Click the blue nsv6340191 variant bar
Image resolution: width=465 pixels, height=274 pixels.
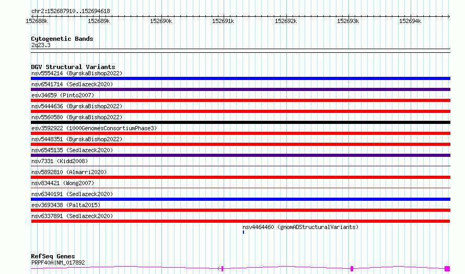[x=240, y=199]
